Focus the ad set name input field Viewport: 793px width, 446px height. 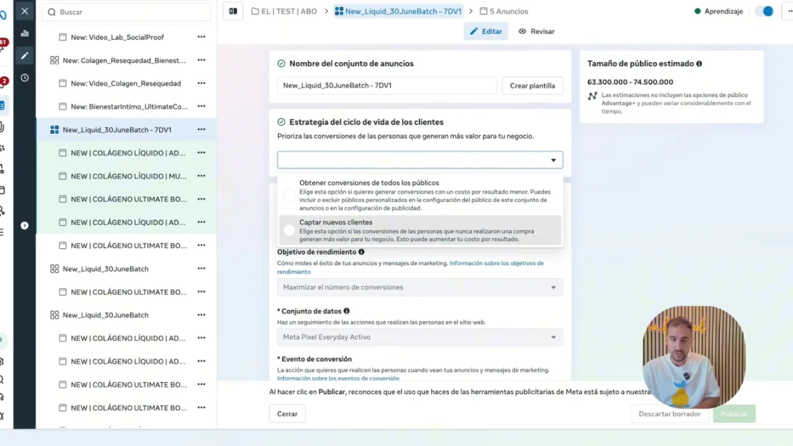point(387,86)
